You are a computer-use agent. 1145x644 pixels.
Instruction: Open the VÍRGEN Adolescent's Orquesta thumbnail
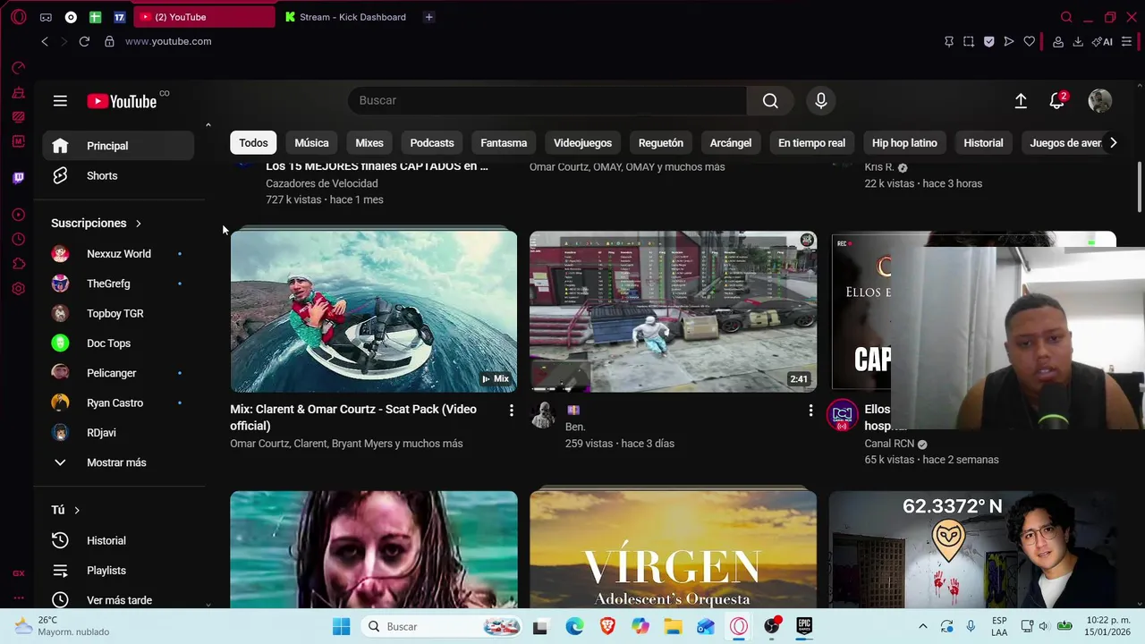(x=673, y=549)
